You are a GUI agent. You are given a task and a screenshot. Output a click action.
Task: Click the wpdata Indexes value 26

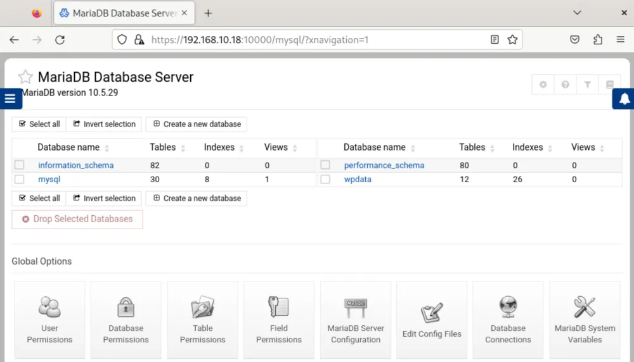[517, 179]
